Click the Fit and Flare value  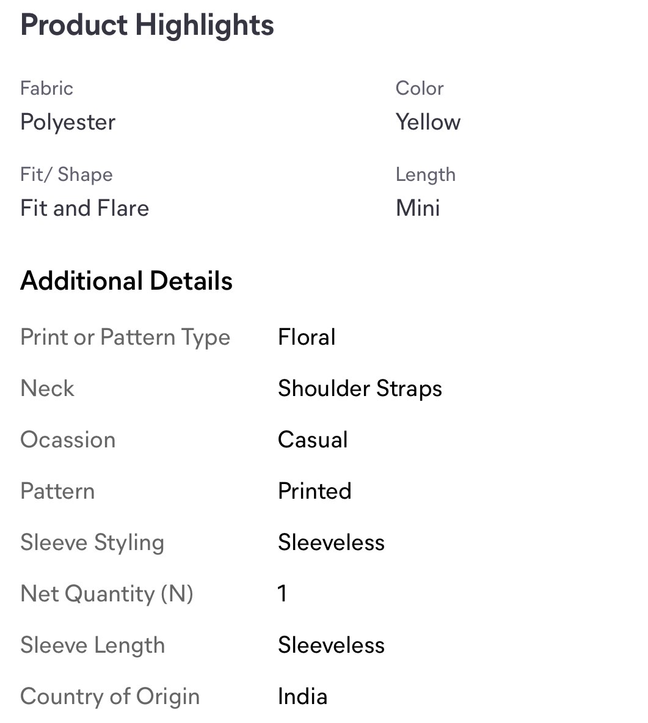click(85, 208)
